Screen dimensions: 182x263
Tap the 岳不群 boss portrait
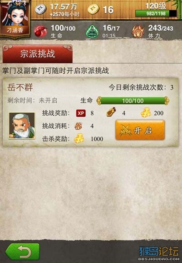tap(22, 126)
